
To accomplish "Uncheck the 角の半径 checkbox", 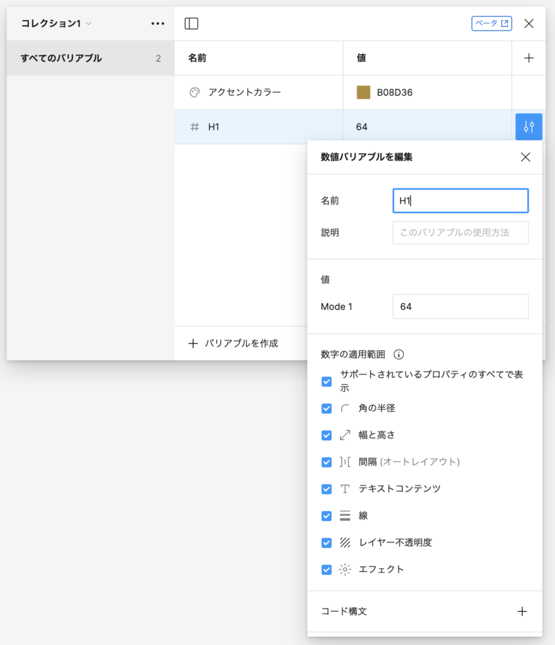I will (x=326, y=408).
